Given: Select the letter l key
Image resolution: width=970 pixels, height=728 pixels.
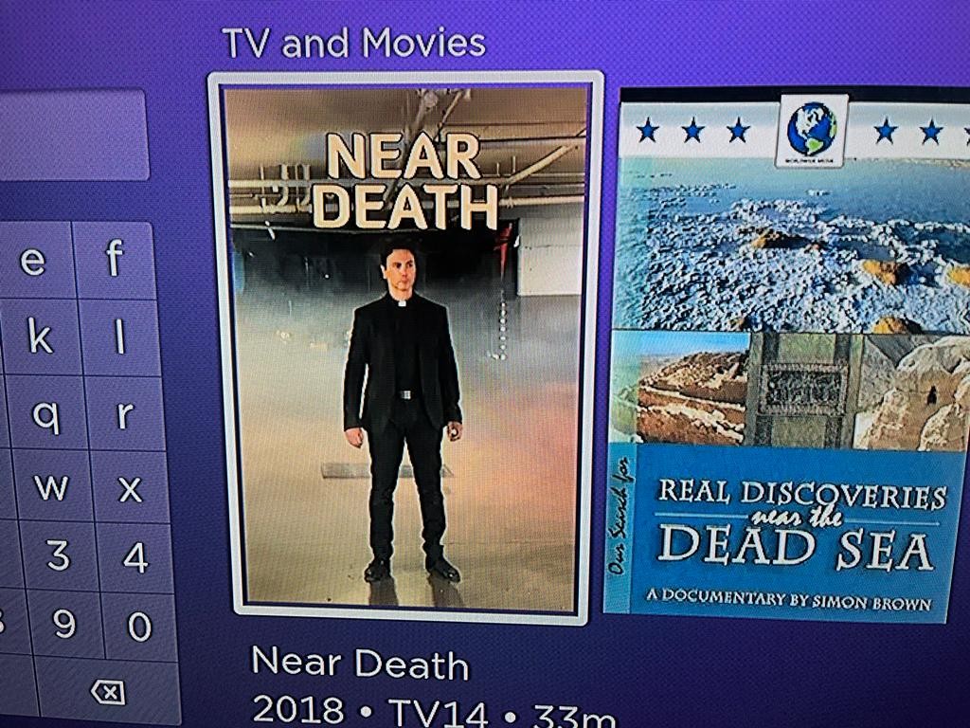Looking at the screenshot, I should (120, 337).
